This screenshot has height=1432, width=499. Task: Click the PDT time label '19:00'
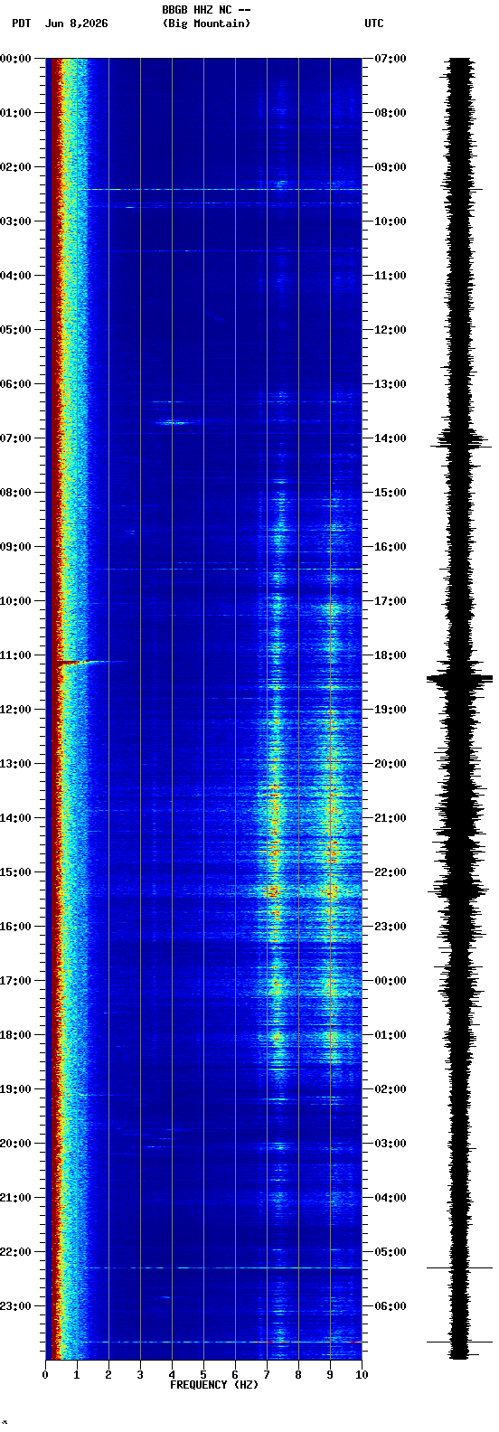coord(15,1089)
